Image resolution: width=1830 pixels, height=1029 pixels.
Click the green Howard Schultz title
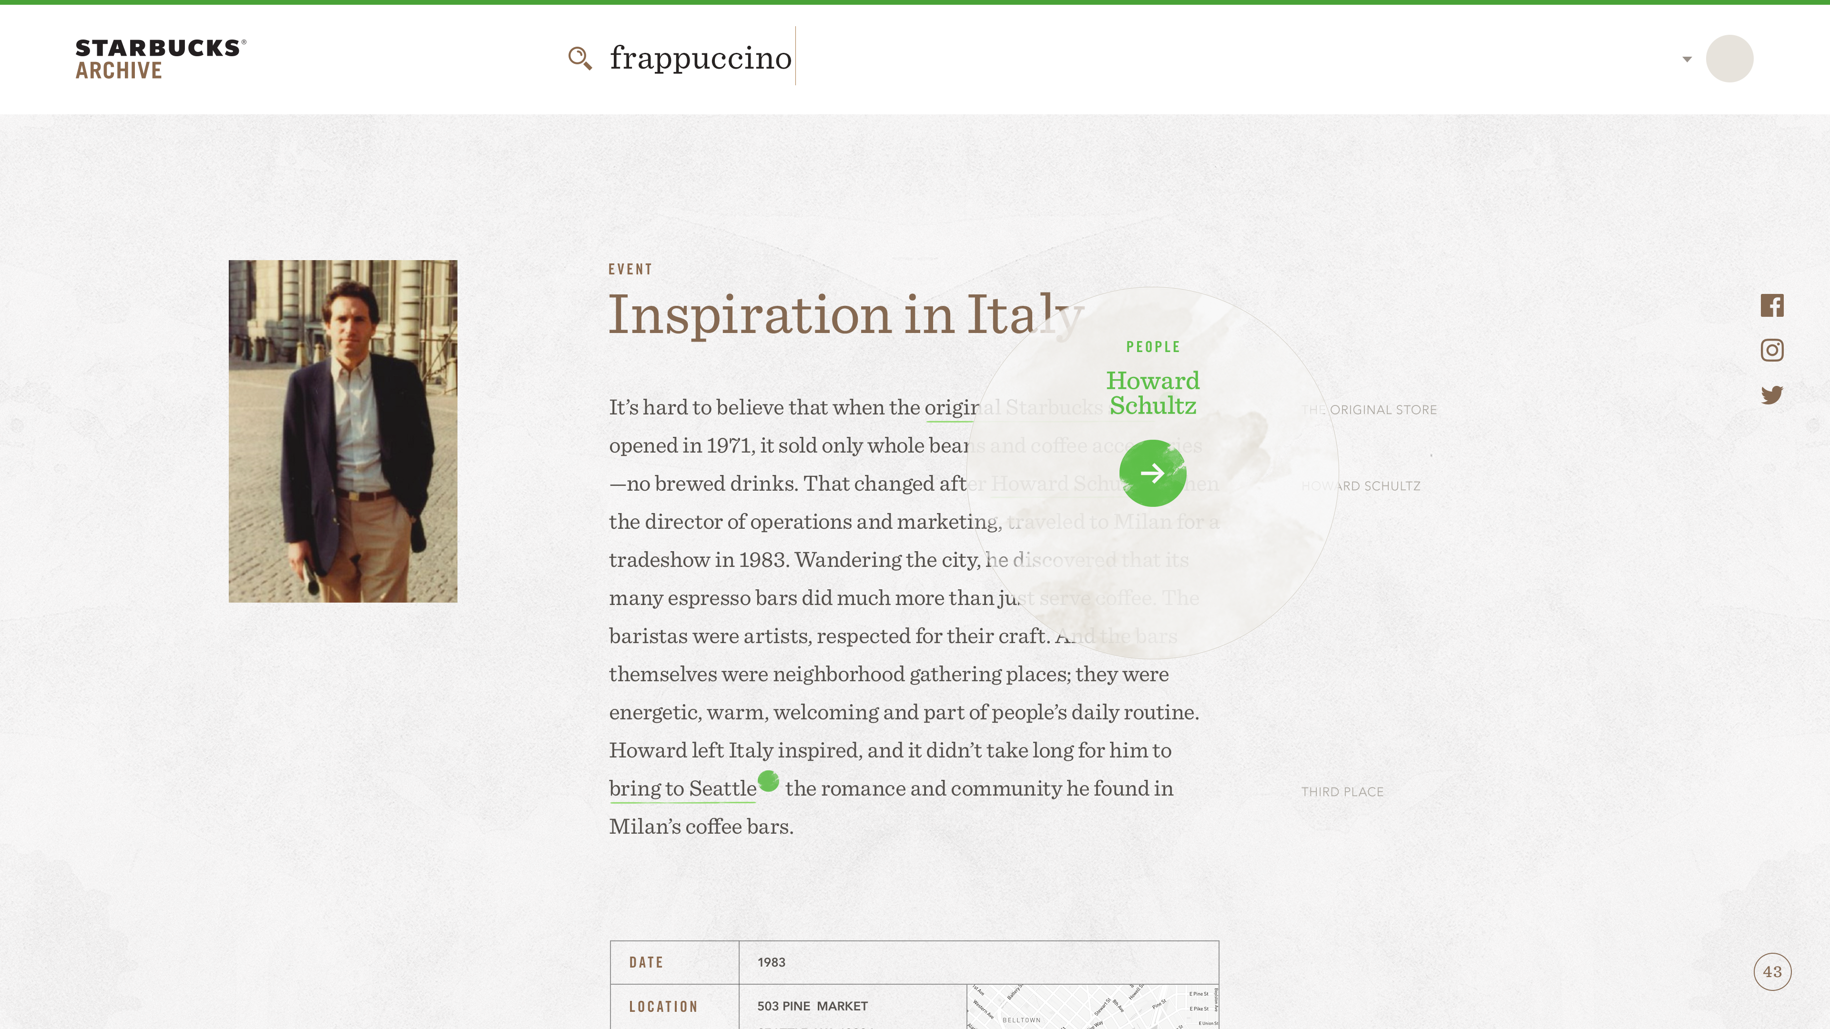point(1152,393)
